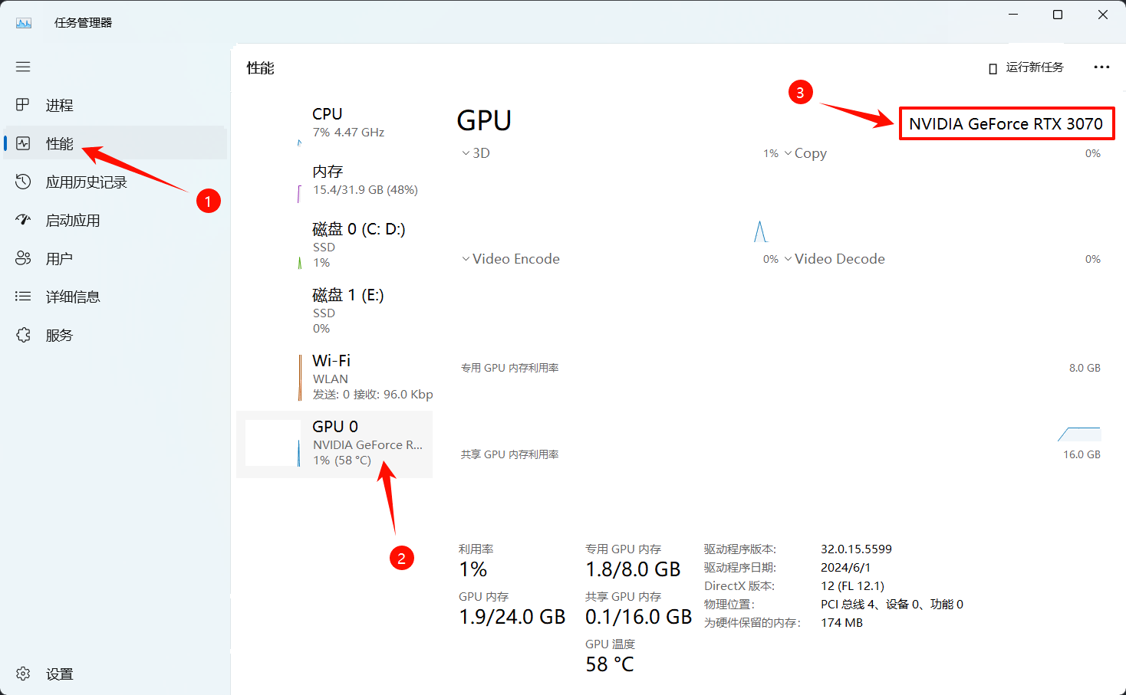Select the 性能 tab
1126x695 pixels.
pyautogui.click(x=115, y=143)
